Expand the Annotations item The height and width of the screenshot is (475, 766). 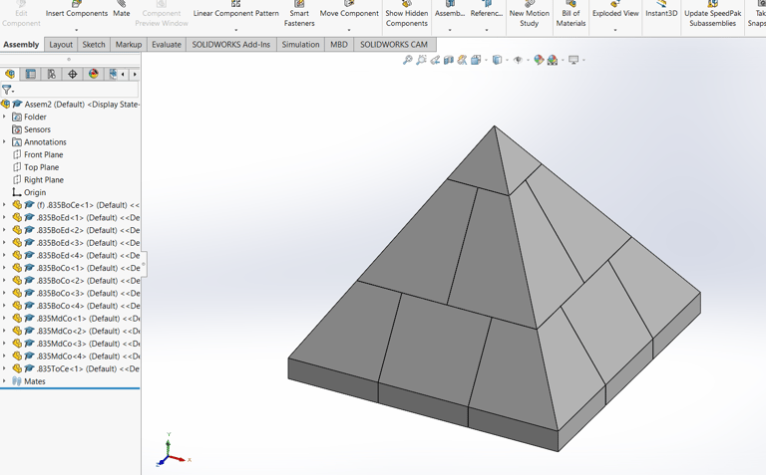click(x=4, y=142)
